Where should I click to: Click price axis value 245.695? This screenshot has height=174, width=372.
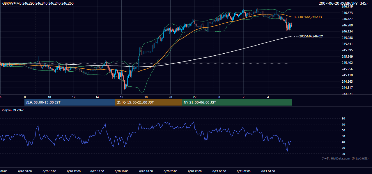click(x=347, y=50)
